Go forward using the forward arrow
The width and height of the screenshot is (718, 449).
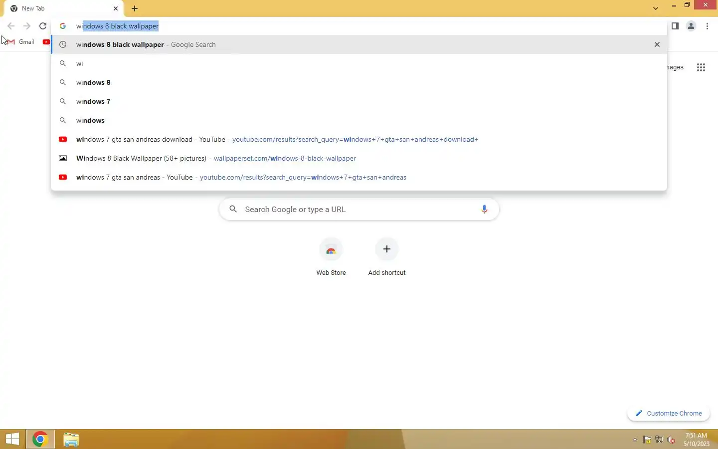[x=27, y=26]
